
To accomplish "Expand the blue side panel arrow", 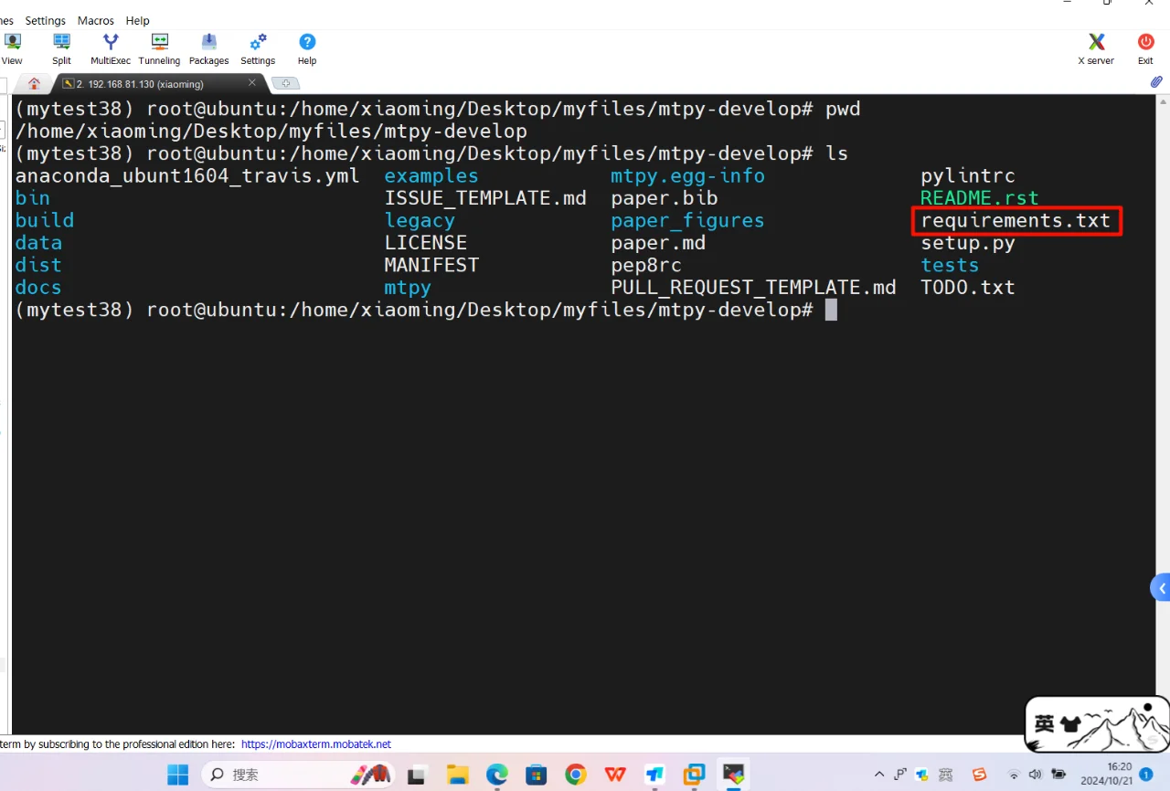I will point(1161,587).
